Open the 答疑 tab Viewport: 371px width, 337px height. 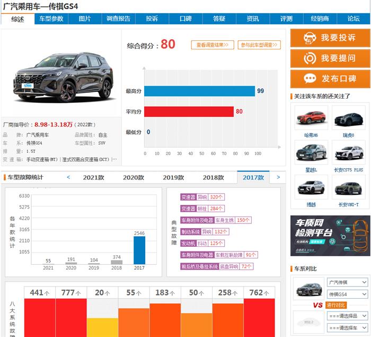[219, 19]
